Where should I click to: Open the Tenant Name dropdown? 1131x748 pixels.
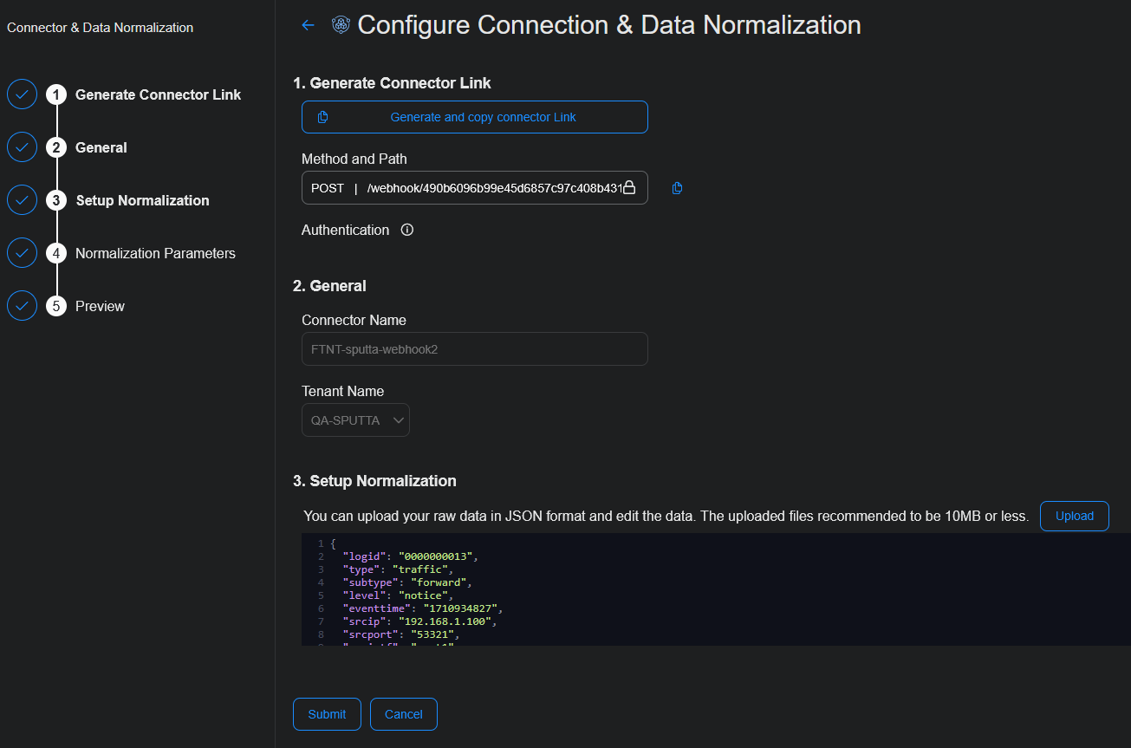355,420
